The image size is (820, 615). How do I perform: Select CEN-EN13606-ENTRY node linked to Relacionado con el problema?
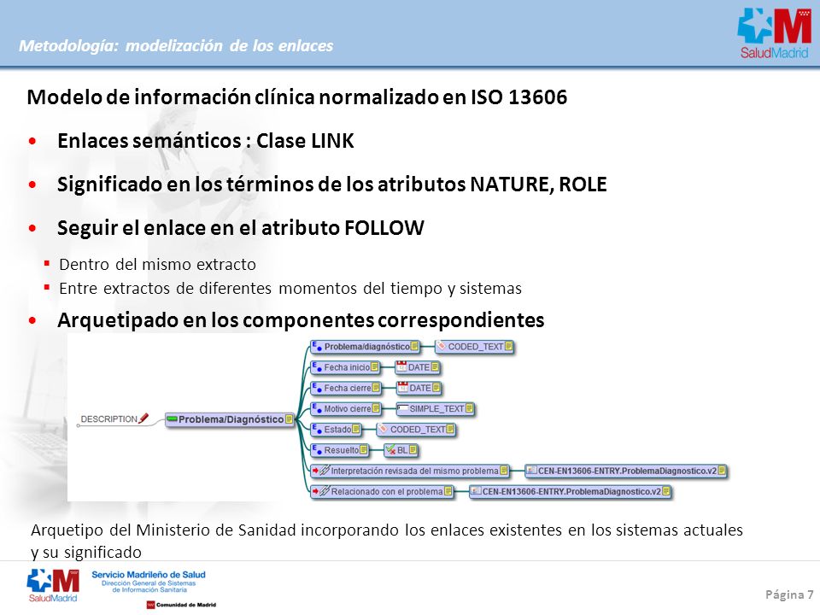pos(571,492)
